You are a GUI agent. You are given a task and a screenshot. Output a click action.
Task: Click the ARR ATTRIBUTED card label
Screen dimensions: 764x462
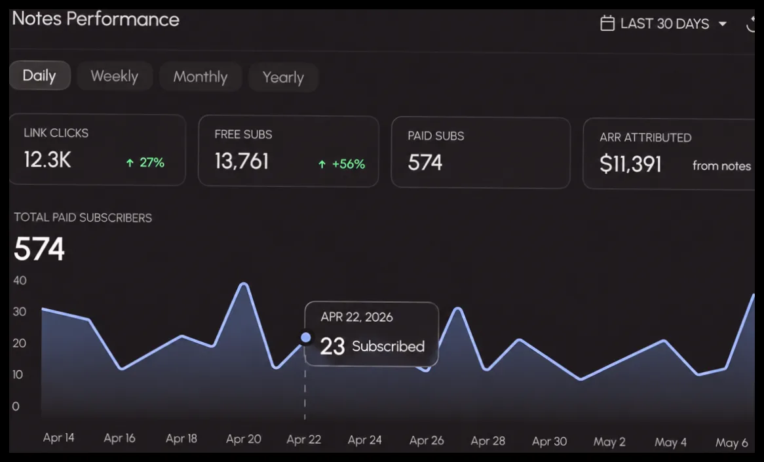click(x=645, y=138)
